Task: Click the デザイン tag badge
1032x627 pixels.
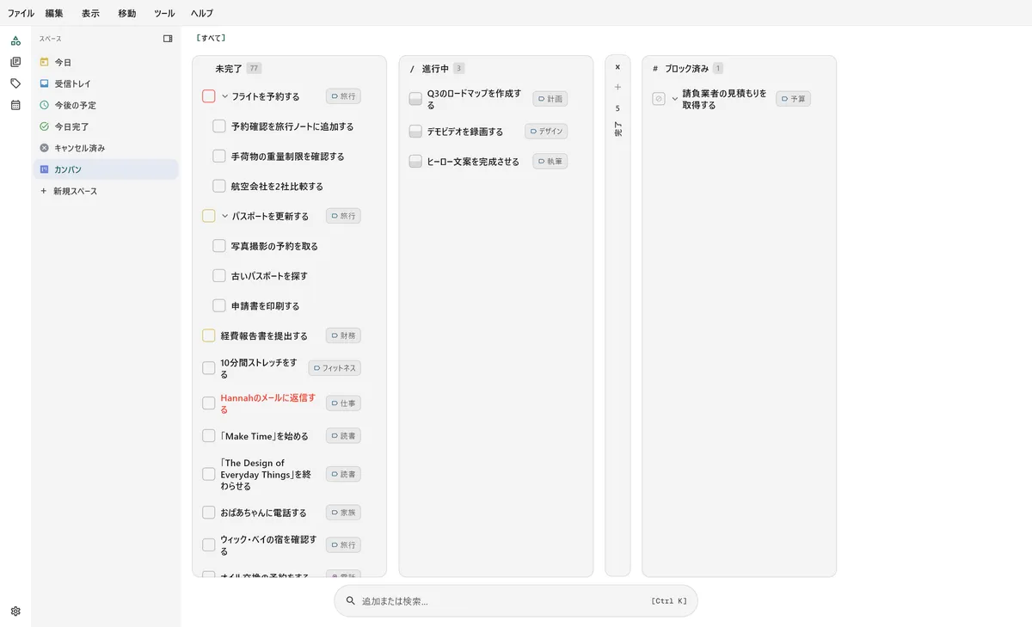Action: pos(546,132)
